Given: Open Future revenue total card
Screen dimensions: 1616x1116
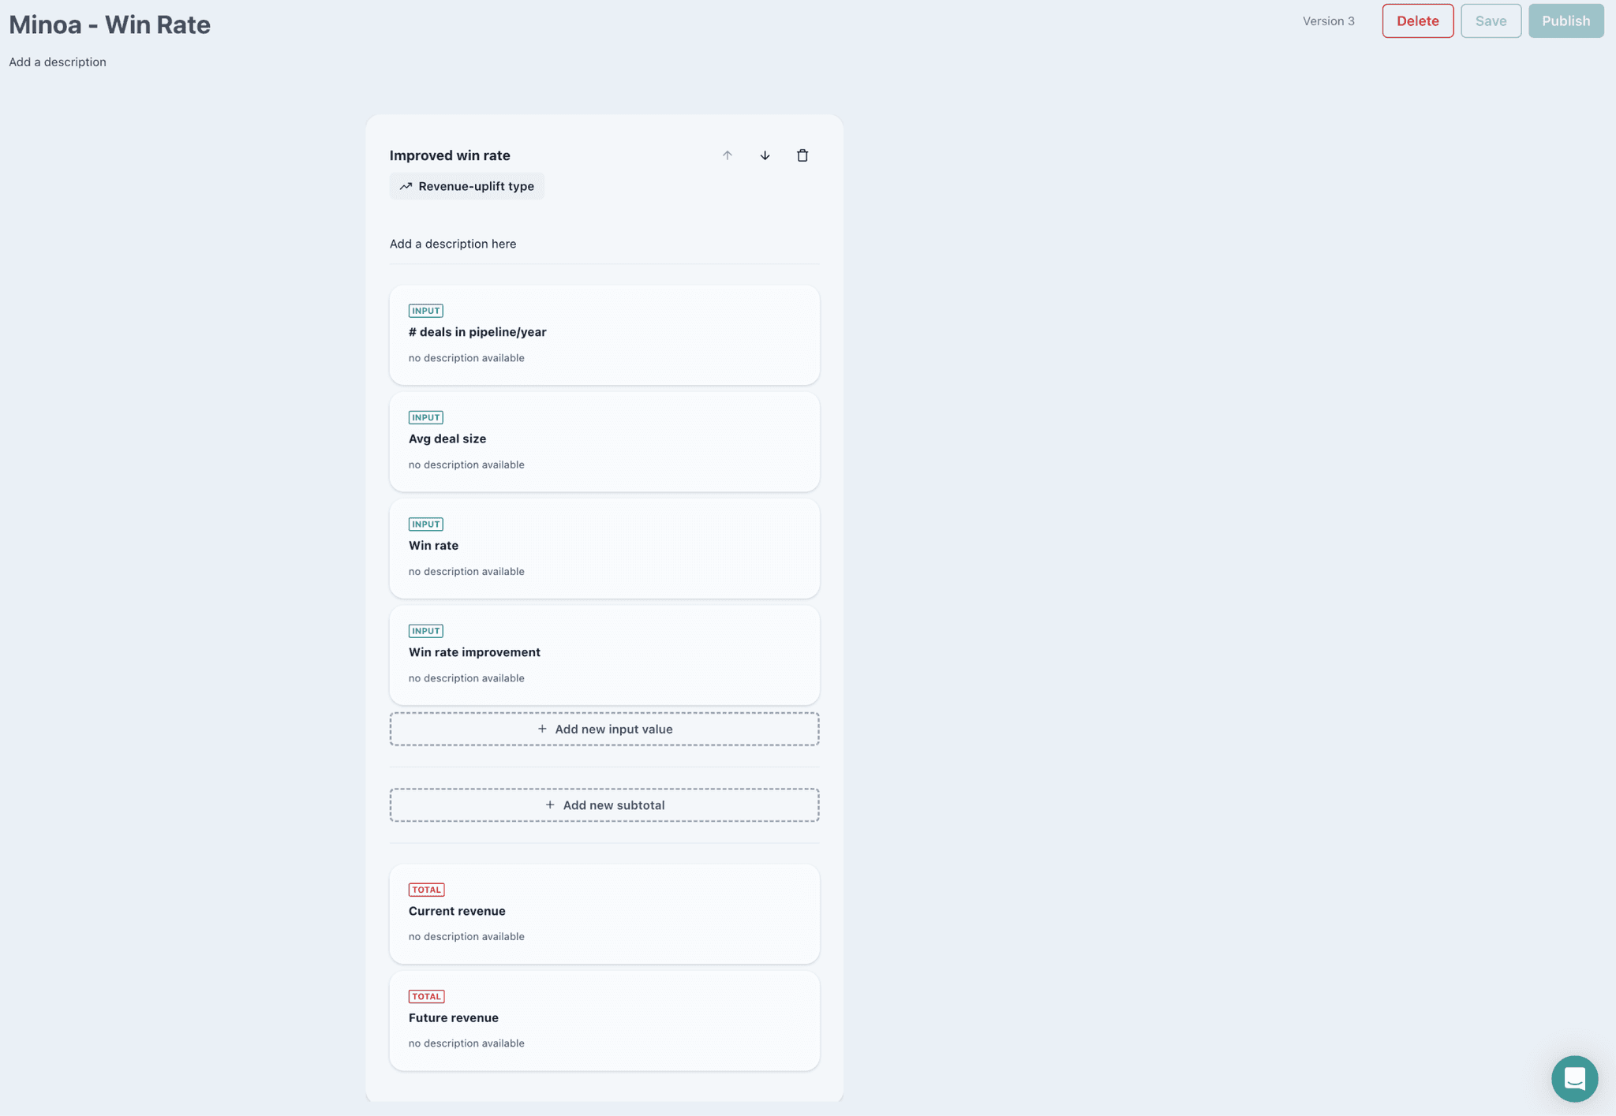Looking at the screenshot, I should coord(604,1020).
